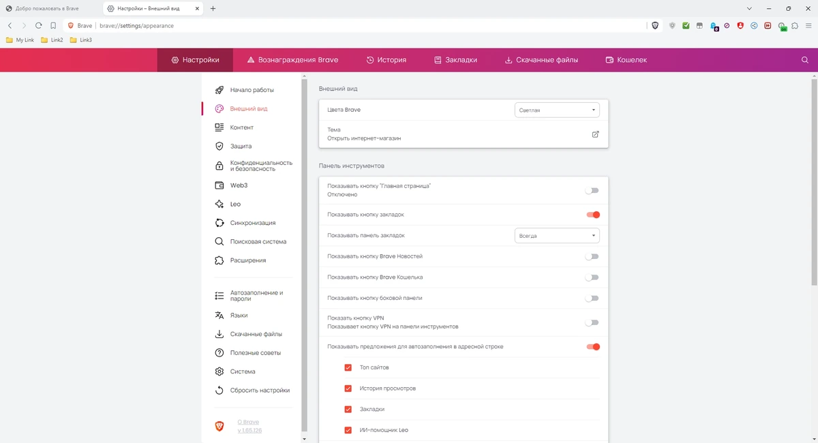This screenshot has height=443, width=818.
Task: Enable 'Показывать кнопку Brave Кошелька' switch
Action: pos(592,277)
